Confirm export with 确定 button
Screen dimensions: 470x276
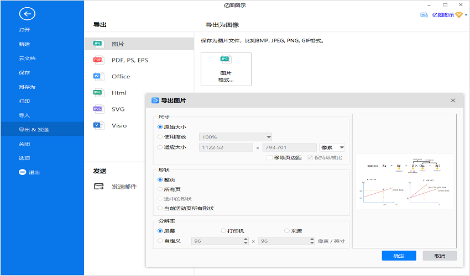pos(399,256)
